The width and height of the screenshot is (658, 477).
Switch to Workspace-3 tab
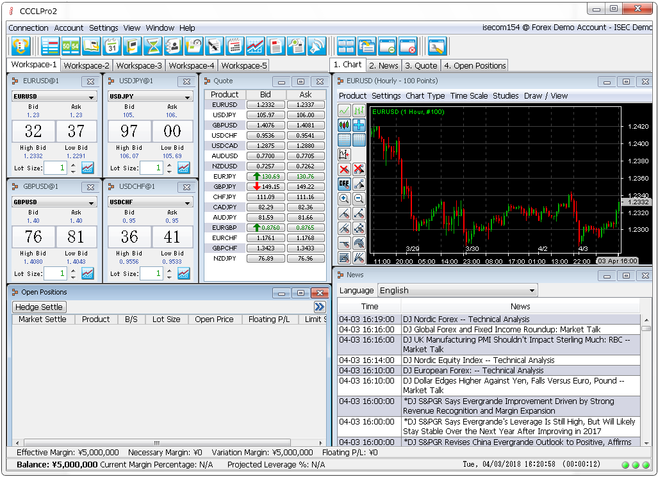139,65
